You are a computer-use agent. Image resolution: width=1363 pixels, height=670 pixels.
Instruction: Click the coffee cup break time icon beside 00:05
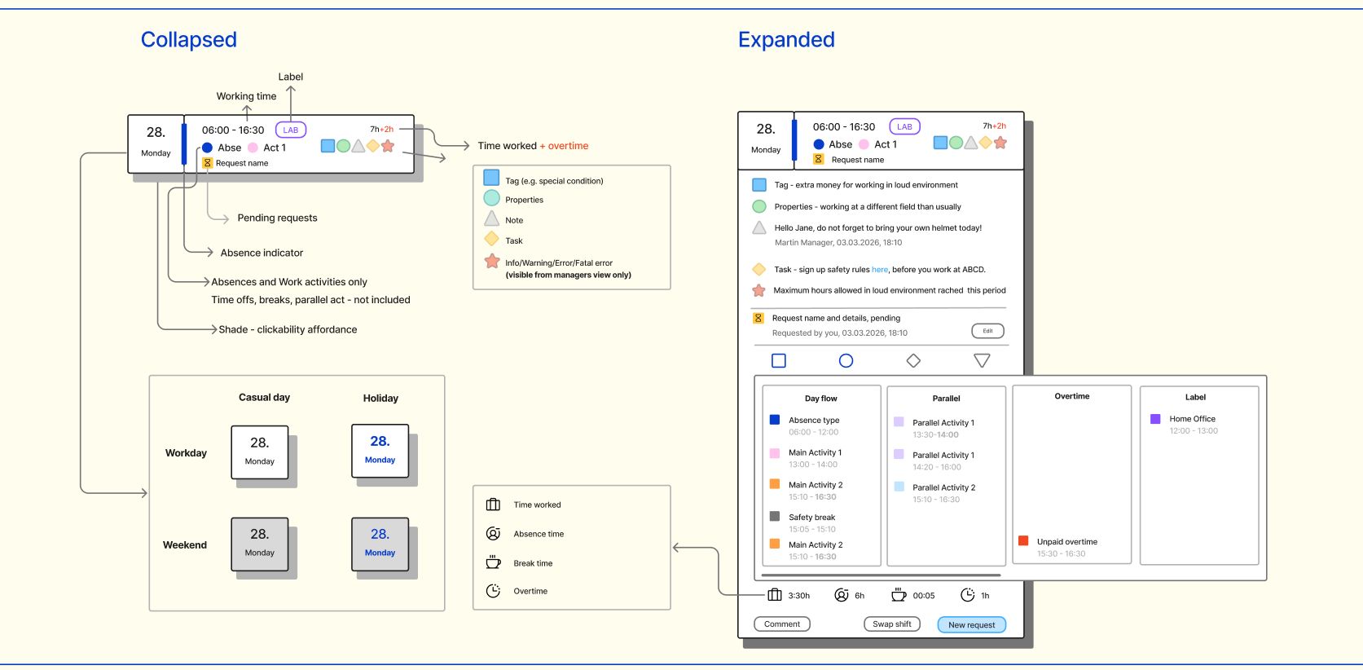point(899,595)
